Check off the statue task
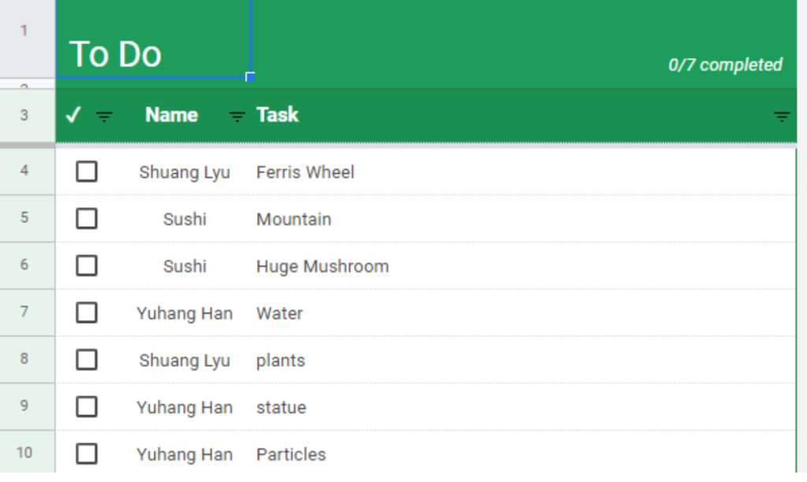This screenshot has width=807, height=482. (87, 407)
